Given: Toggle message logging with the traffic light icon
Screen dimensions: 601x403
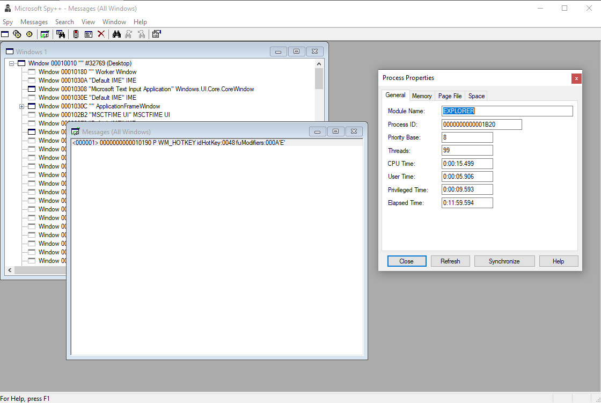Looking at the screenshot, I should pyautogui.click(x=76, y=34).
